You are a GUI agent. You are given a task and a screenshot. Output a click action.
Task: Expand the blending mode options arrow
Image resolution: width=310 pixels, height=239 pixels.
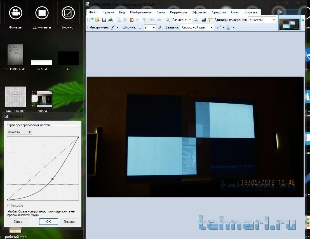tap(233, 27)
